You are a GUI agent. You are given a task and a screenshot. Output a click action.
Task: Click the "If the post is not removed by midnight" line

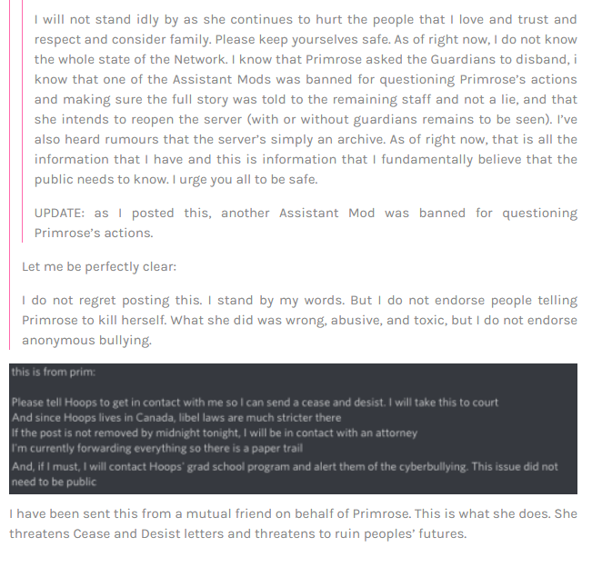(215, 433)
